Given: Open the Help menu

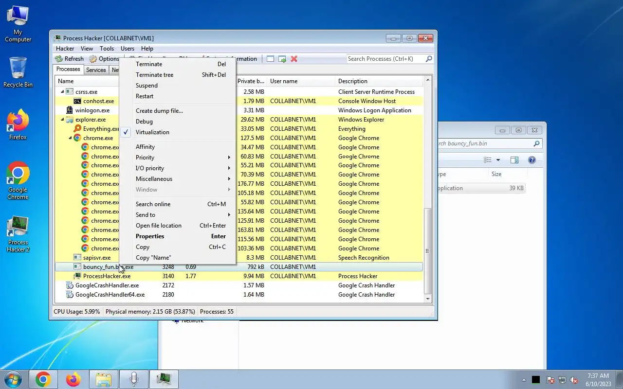Looking at the screenshot, I should point(147,49).
